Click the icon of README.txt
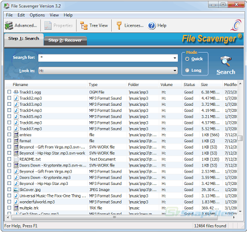The image size is (247, 232). [x=16, y=159]
